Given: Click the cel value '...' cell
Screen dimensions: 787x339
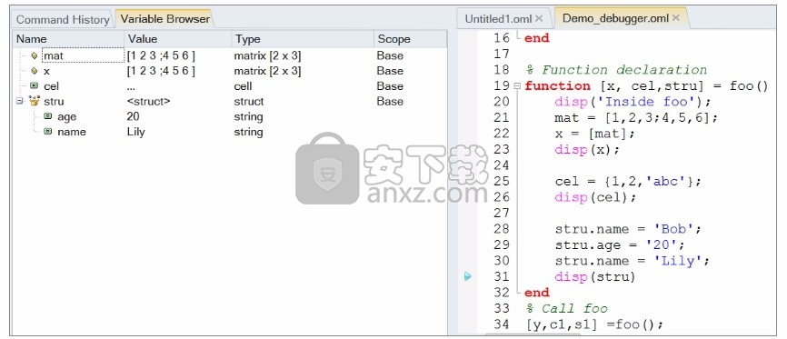Looking at the screenshot, I should [131, 87].
